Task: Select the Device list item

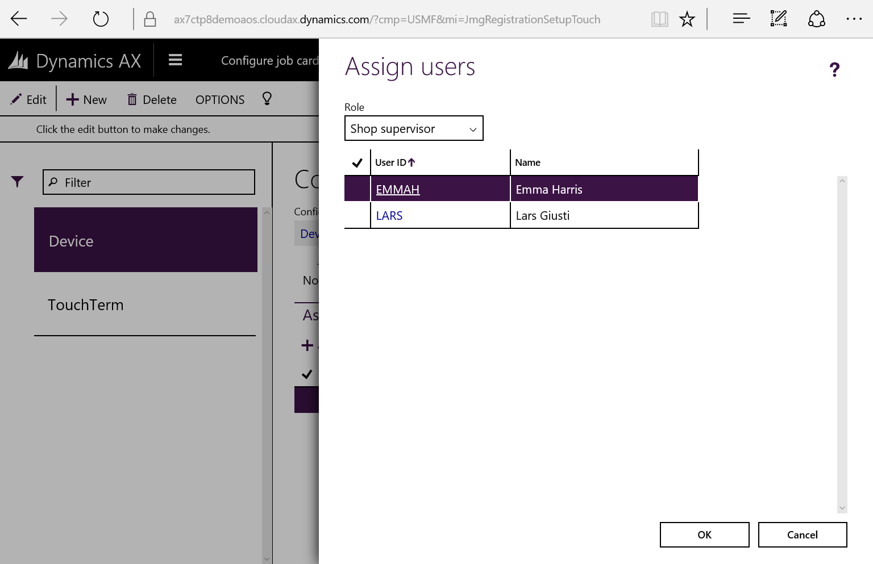Action: pyautogui.click(x=145, y=240)
